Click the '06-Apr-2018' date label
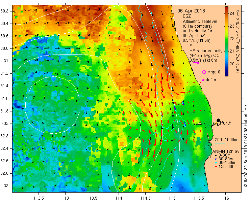The image size is (250, 202). (x=191, y=11)
